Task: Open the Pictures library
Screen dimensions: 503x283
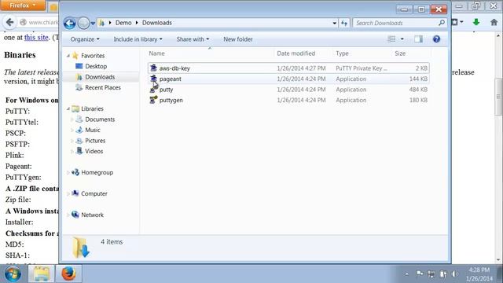Action: (95, 141)
